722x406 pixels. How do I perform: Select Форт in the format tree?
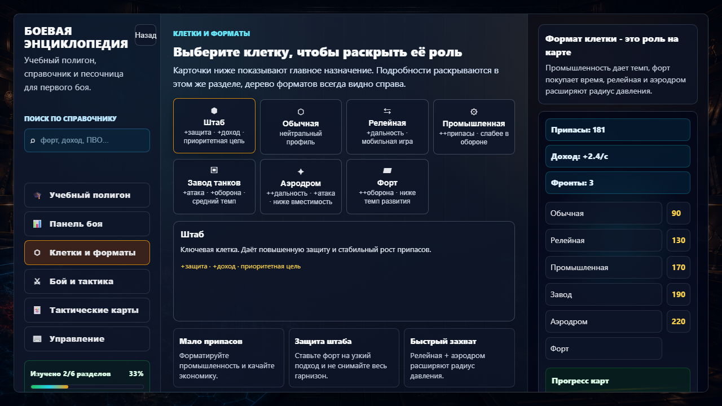[x=604, y=348]
